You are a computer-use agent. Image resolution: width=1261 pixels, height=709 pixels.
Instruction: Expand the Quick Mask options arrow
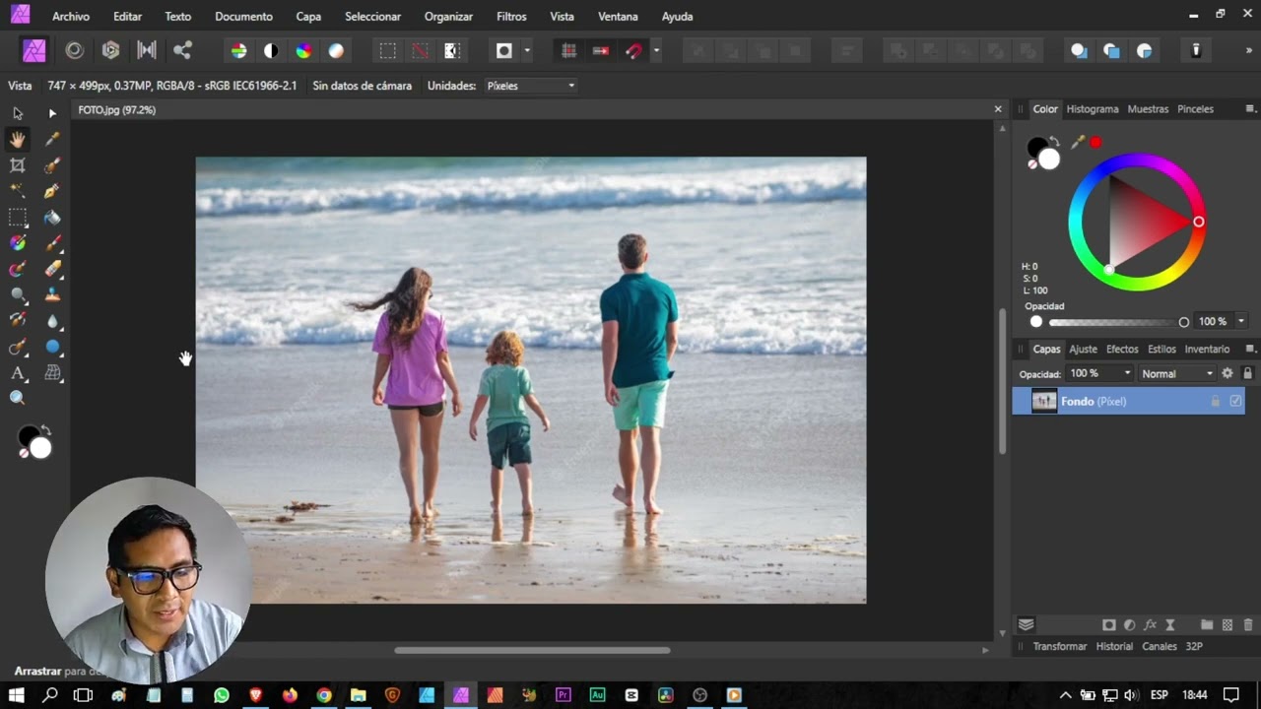527,51
